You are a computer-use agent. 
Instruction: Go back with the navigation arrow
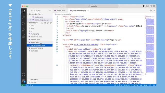(x=60, y=6)
